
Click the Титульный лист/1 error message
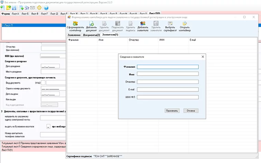[34, 147]
